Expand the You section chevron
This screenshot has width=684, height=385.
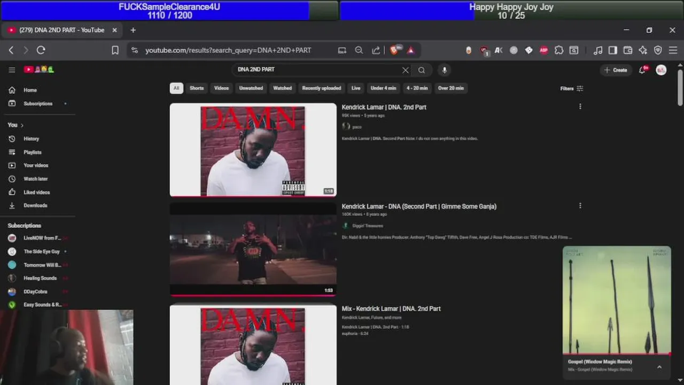pyautogui.click(x=22, y=125)
